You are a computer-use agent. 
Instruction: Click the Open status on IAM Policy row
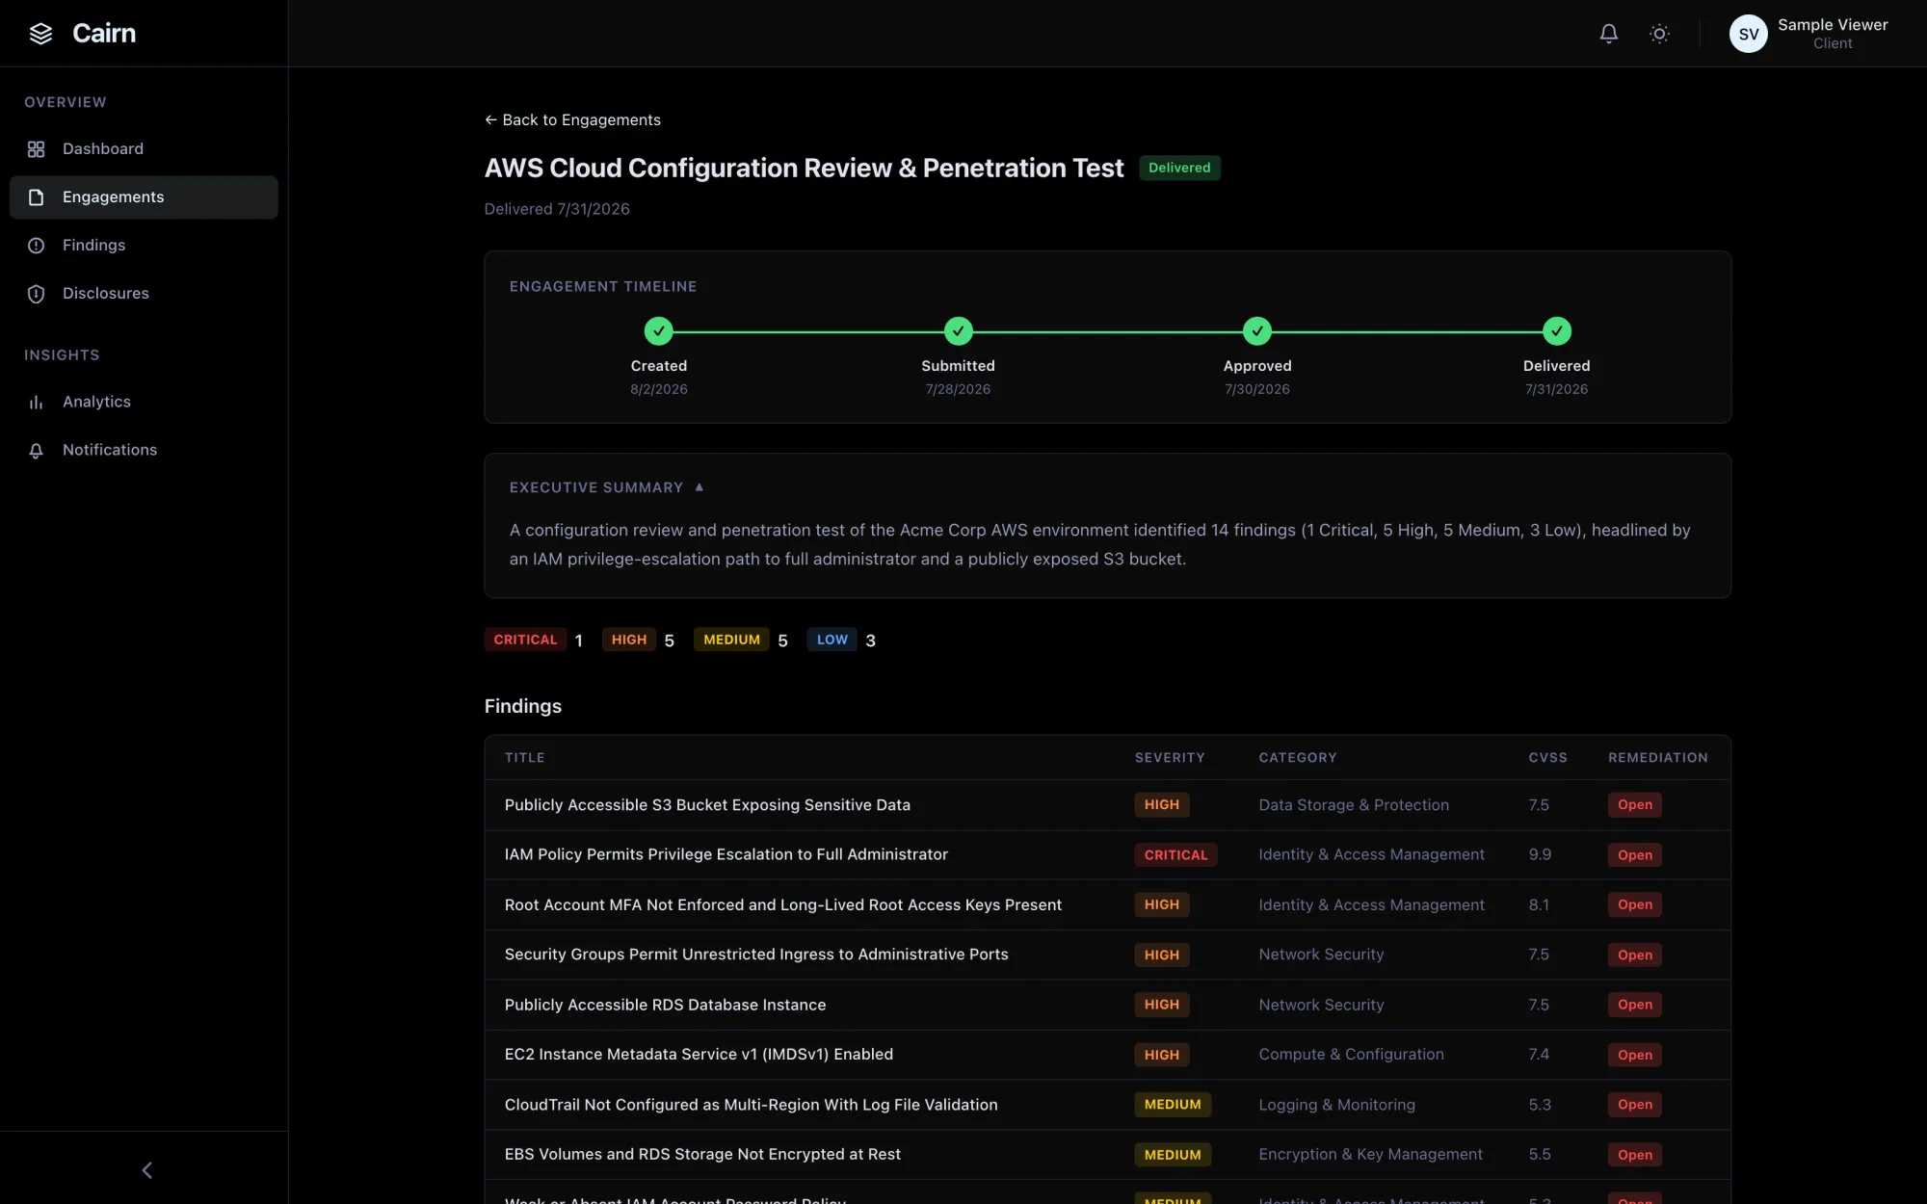(x=1635, y=855)
